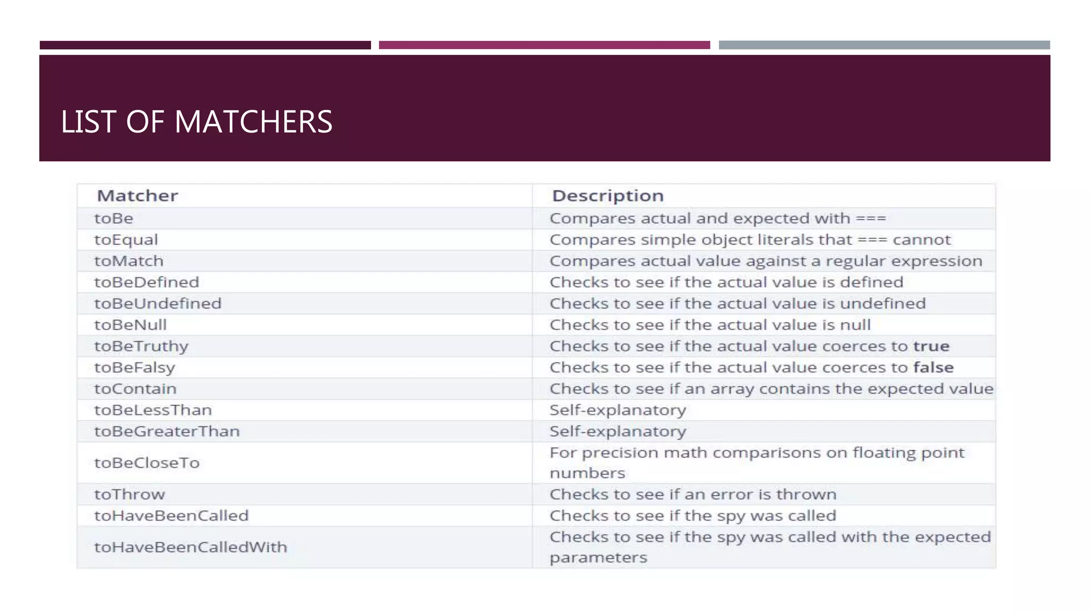Select the Matcher column header
The image size is (1090, 613).
click(137, 196)
